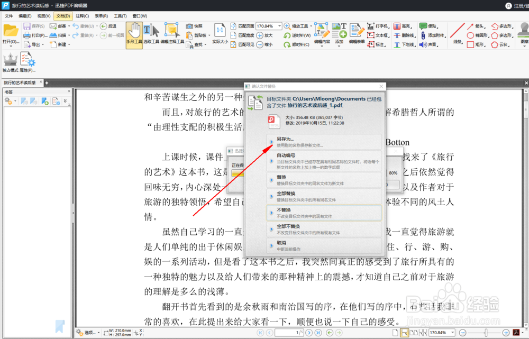Expand the 编辑内容 edit content dropdown
Screen dimensions: 529x339
(322, 46)
